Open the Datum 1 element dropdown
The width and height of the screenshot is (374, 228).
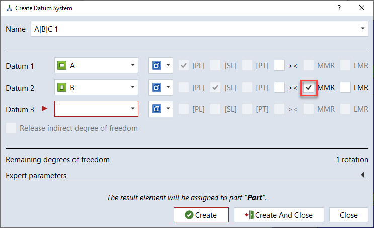click(132, 66)
